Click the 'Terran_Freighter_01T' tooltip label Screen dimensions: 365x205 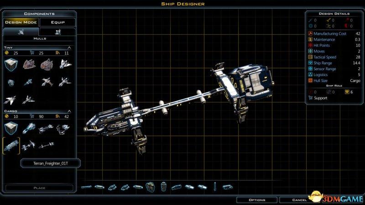click(x=51, y=164)
